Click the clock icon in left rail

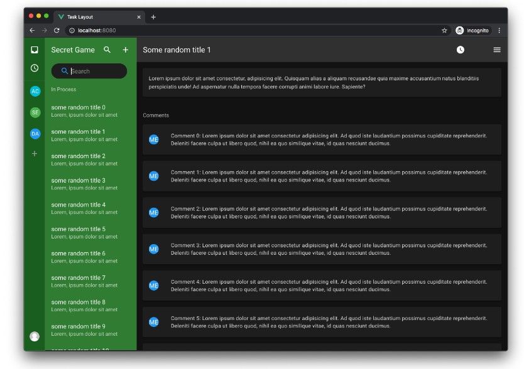(x=35, y=68)
